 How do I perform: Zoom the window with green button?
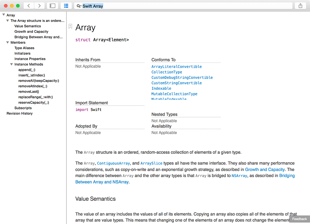(18, 6)
